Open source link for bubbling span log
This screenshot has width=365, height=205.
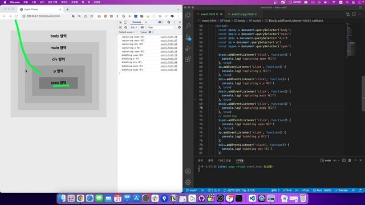[x=169, y=55]
